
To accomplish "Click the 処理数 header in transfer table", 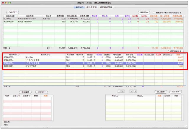I will coord(167,96).
